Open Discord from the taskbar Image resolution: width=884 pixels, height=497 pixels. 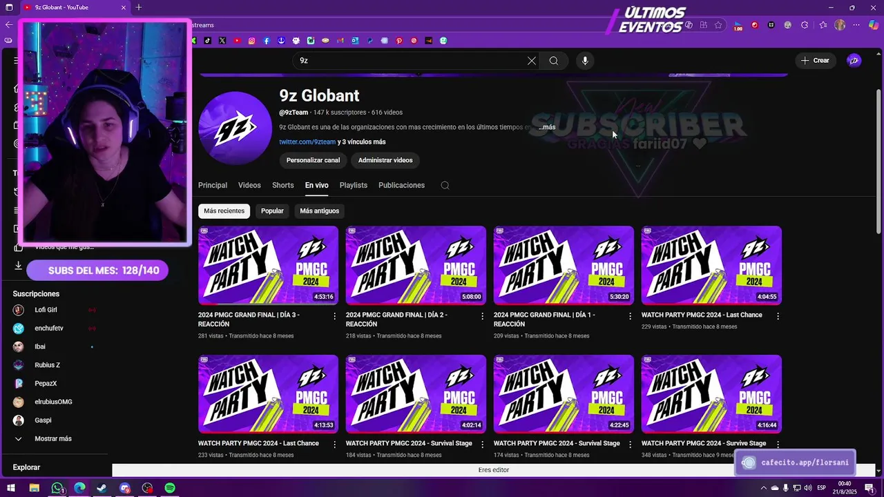(124, 488)
